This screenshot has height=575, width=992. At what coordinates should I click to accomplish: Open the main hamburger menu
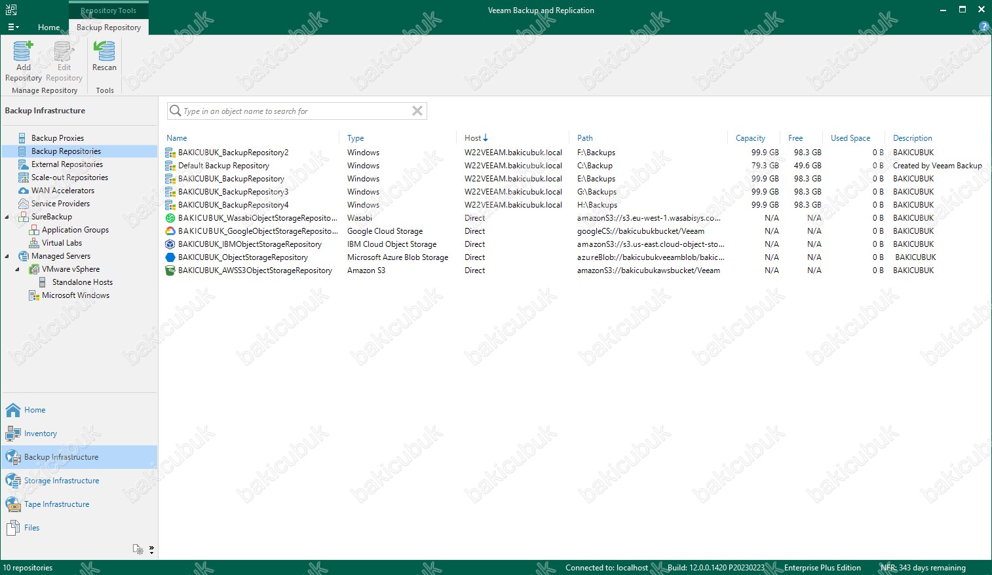13,27
